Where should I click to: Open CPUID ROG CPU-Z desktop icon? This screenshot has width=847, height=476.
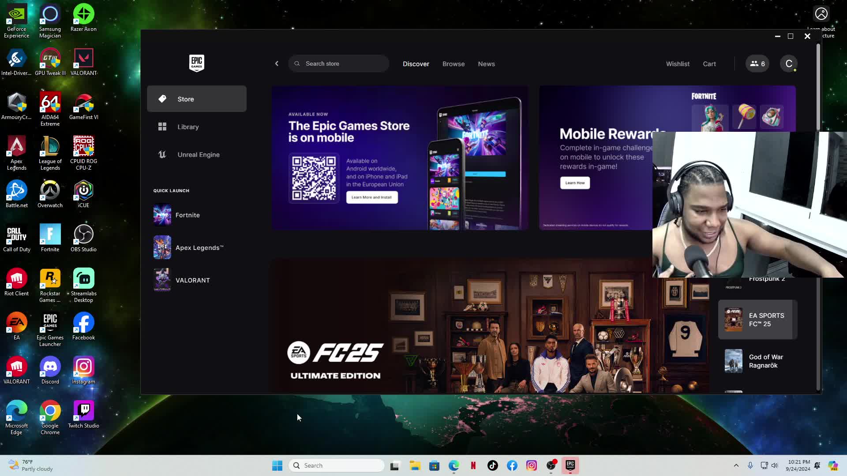(x=83, y=153)
